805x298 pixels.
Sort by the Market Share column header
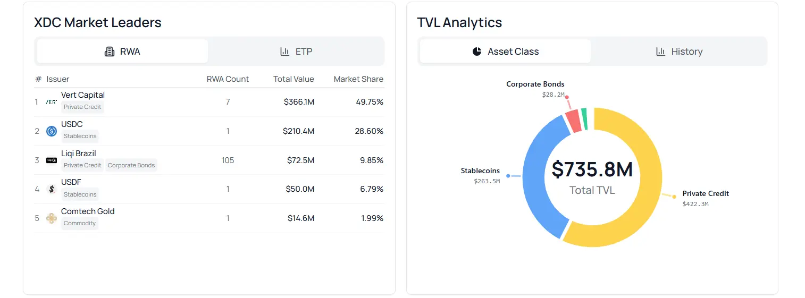pyautogui.click(x=358, y=79)
